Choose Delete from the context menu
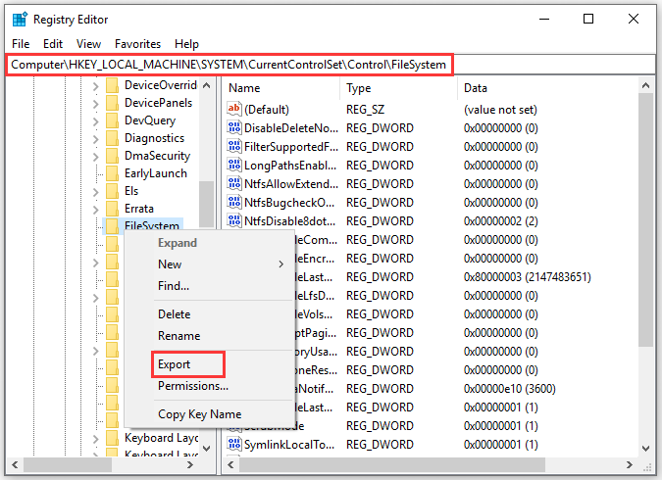This screenshot has height=480, width=662. 174,314
